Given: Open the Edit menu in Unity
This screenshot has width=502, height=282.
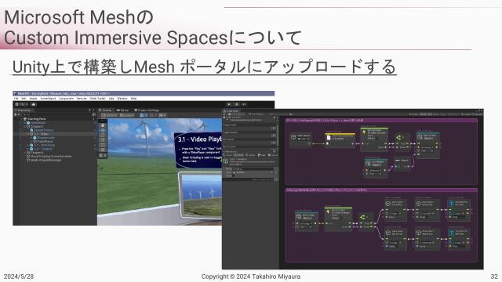Looking at the screenshot, I should 24,99.
